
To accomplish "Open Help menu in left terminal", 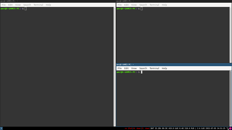I will 48,5.
